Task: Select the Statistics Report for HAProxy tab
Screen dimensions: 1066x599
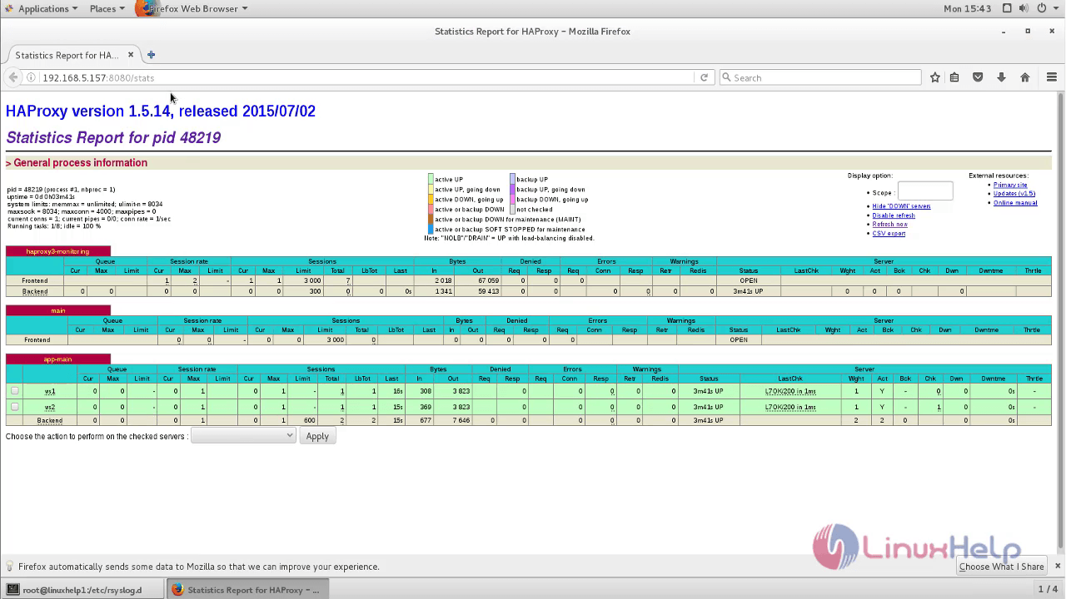Action: (67, 55)
